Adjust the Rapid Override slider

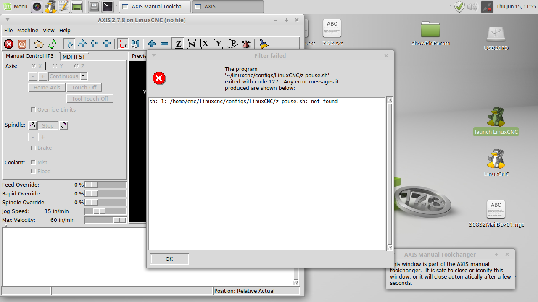[x=105, y=193]
